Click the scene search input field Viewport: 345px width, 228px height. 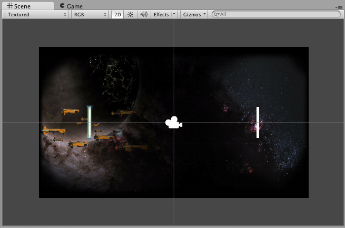(279, 15)
